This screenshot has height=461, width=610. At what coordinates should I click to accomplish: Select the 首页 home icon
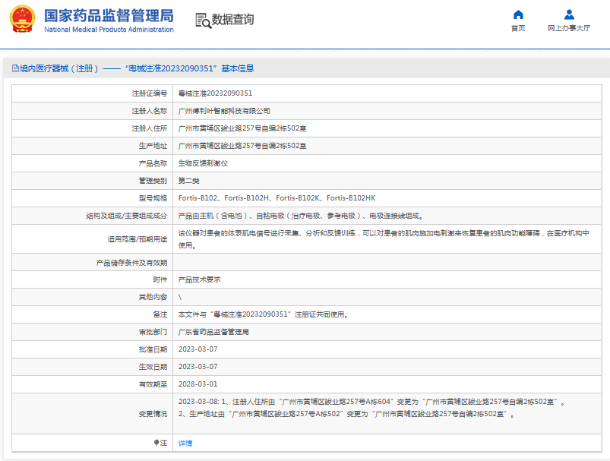pyautogui.click(x=517, y=15)
